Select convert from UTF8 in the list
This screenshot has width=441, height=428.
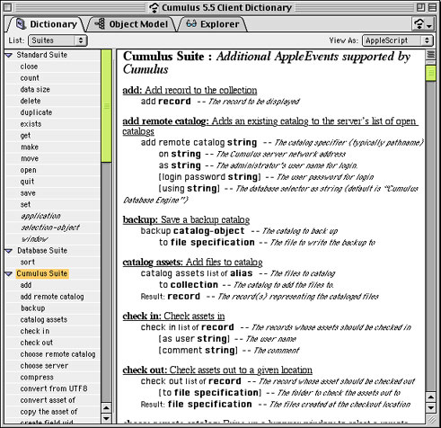pyautogui.click(x=54, y=388)
